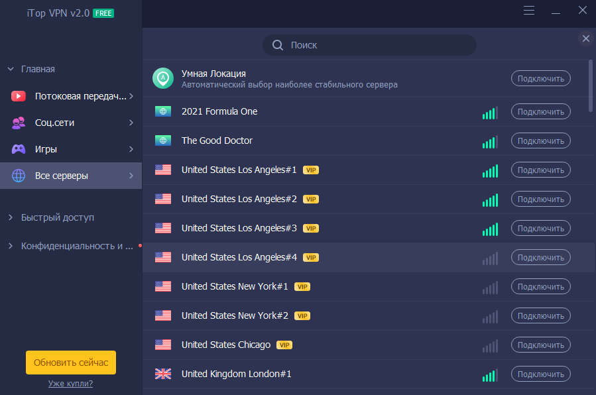The image size is (596, 395).
Task: Click the VIP badge on New York#2
Action: coord(302,316)
